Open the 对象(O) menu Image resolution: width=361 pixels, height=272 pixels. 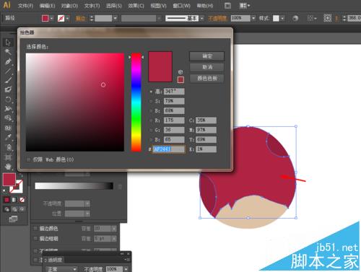coord(69,6)
